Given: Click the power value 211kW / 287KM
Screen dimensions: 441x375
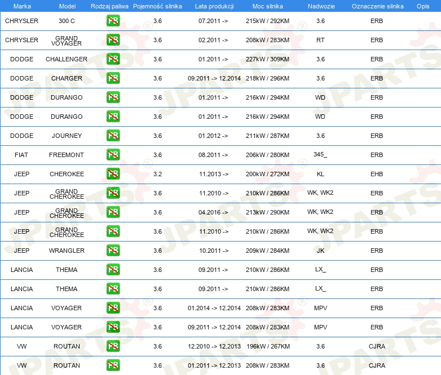Looking at the screenshot, I should point(267,136).
